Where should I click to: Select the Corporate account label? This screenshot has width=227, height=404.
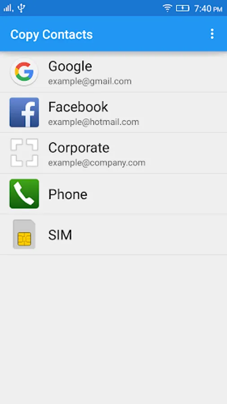pyautogui.click(x=79, y=148)
